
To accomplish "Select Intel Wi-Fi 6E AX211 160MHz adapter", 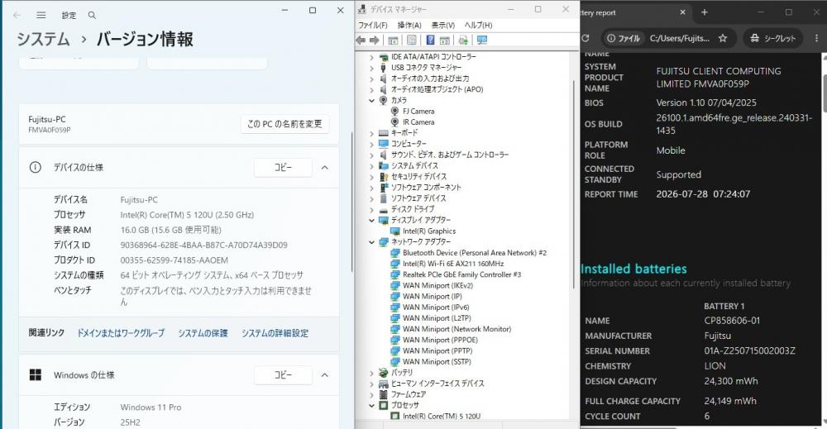I will [453, 264].
